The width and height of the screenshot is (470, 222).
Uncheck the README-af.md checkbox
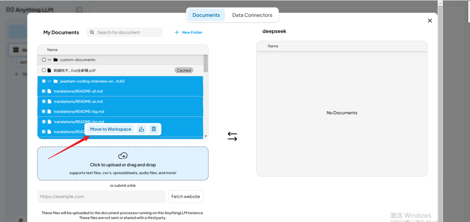click(x=44, y=91)
